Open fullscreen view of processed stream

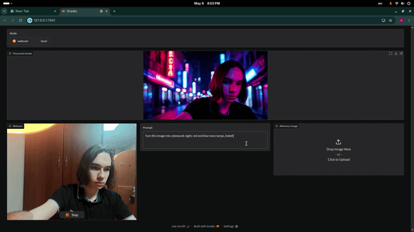(391, 53)
